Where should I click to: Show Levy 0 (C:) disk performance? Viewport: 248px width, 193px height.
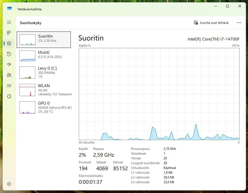[x=44, y=73]
